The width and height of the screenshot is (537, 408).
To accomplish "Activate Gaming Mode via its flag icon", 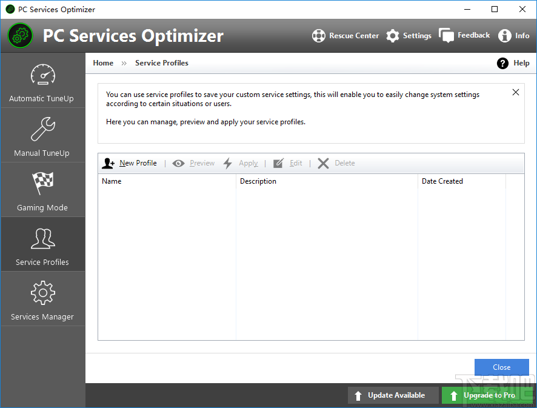I will pos(42,184).
